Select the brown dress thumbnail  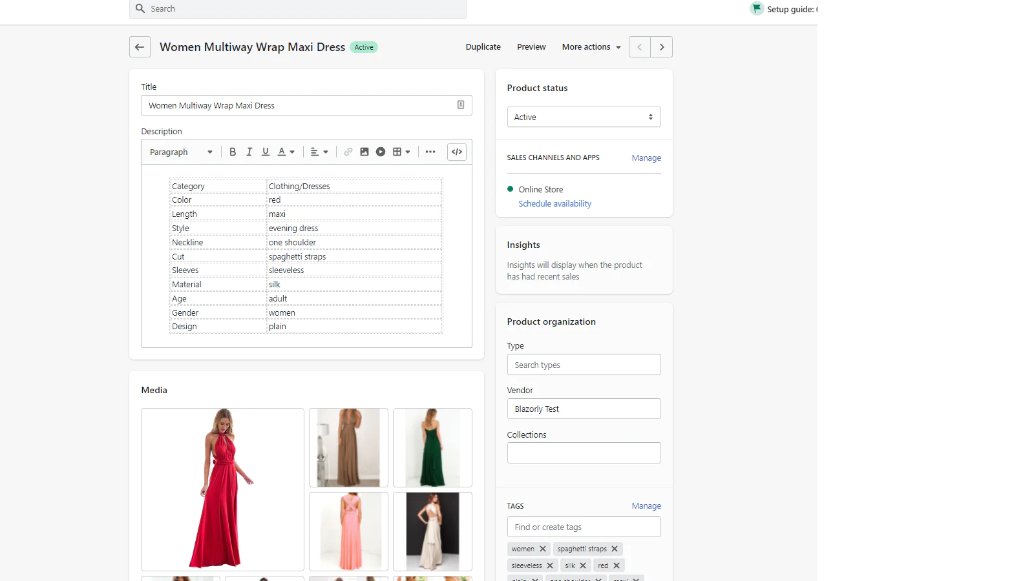pyautogui.click(x=348, y=447)
